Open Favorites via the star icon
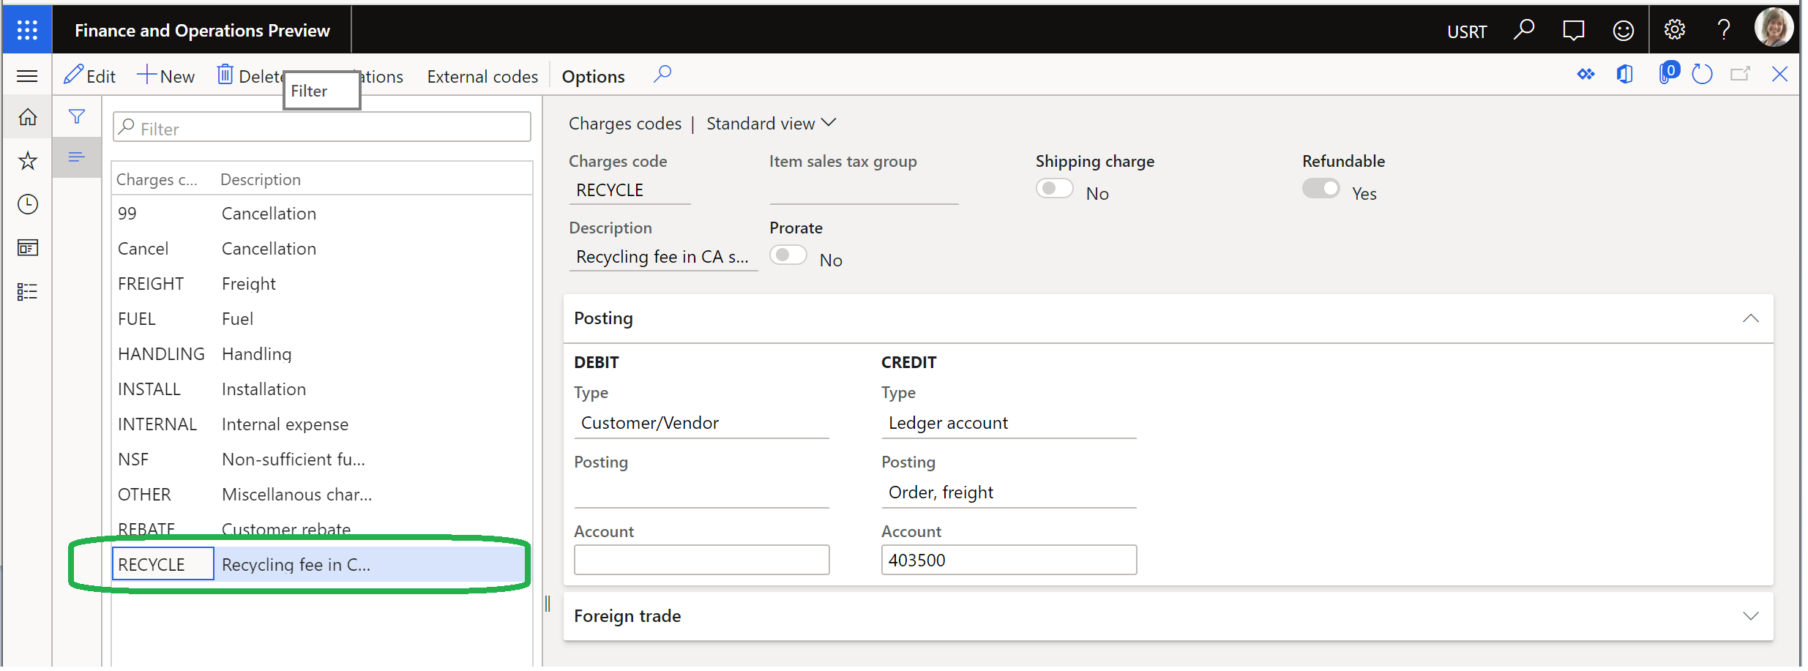Screen dimensions: 1808x671 (27, 160)
